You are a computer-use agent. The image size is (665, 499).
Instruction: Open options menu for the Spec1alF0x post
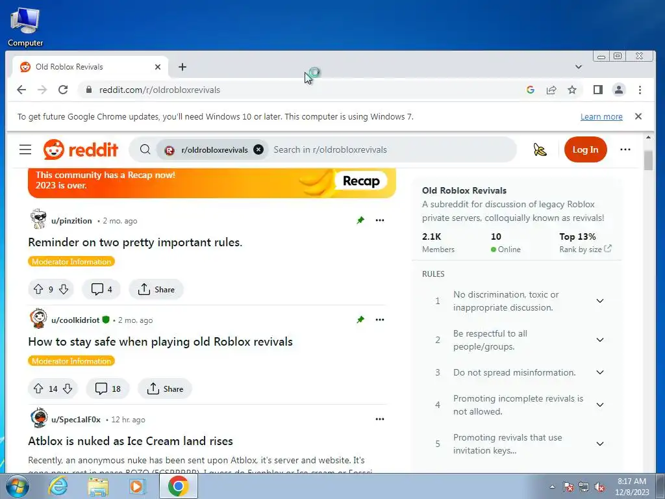(379, 419)
